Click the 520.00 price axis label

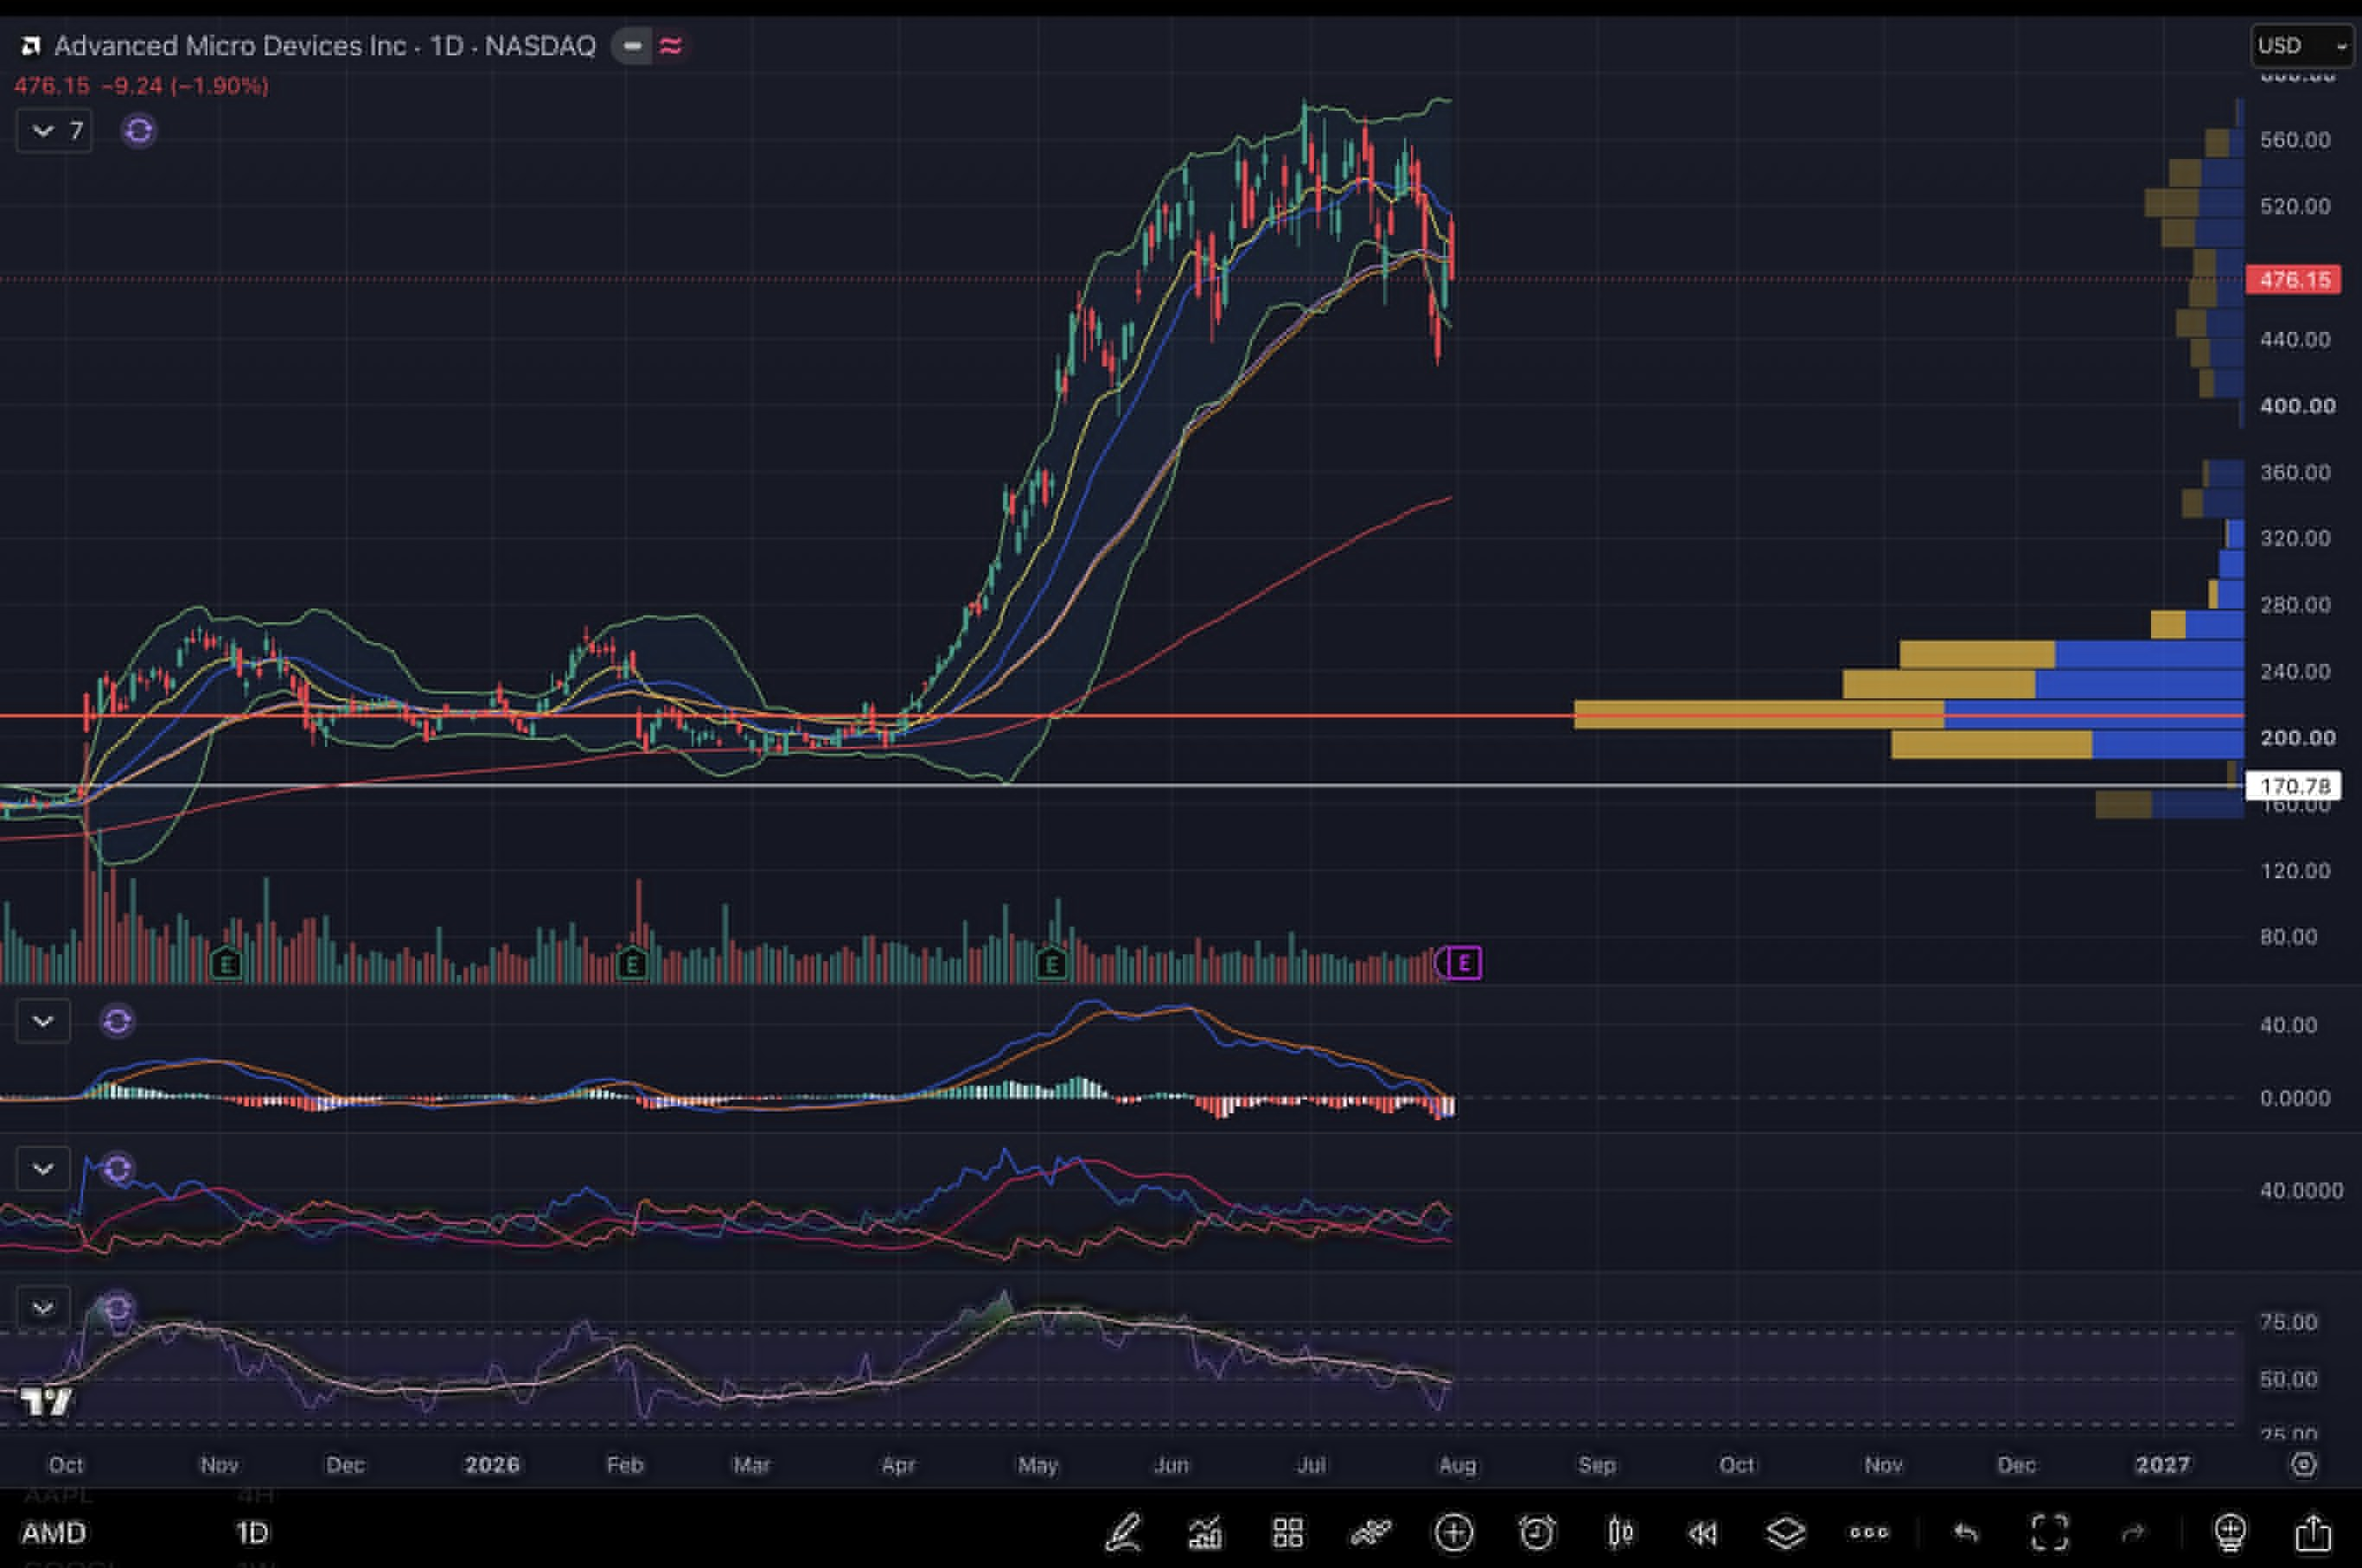pyautogui.click(x=2295, y=206)
